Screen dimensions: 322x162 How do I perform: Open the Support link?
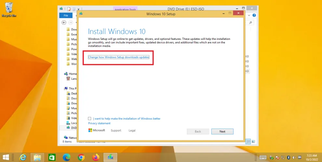click(116, 131)
